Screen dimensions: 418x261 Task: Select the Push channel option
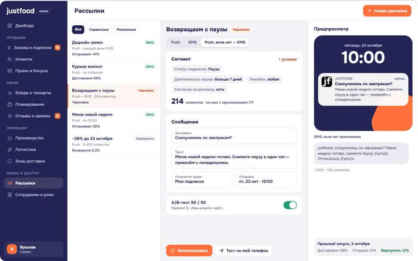[x=175, y=42]
